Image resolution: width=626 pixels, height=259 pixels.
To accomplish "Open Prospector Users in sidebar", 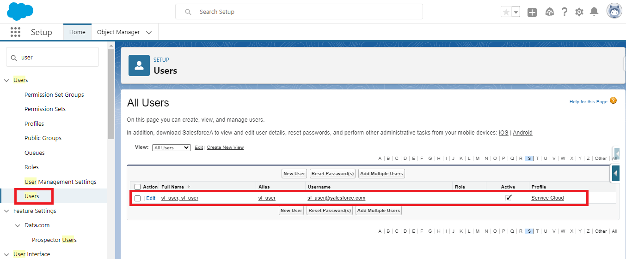I will (54, 240).
